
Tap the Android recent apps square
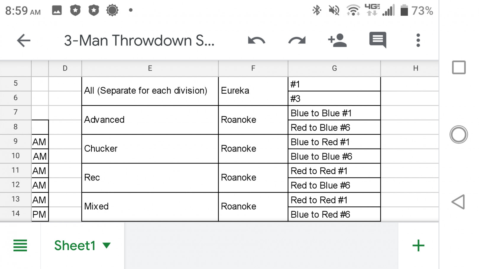(x=459, y=67)
